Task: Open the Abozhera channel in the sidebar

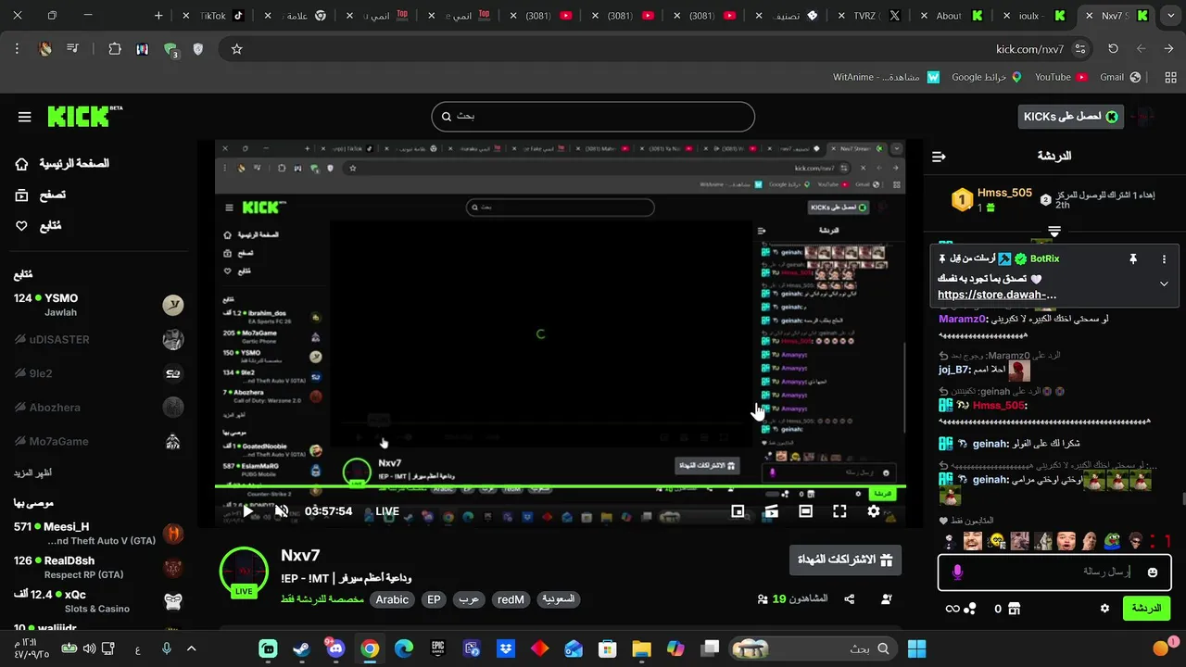Action: 97,408
